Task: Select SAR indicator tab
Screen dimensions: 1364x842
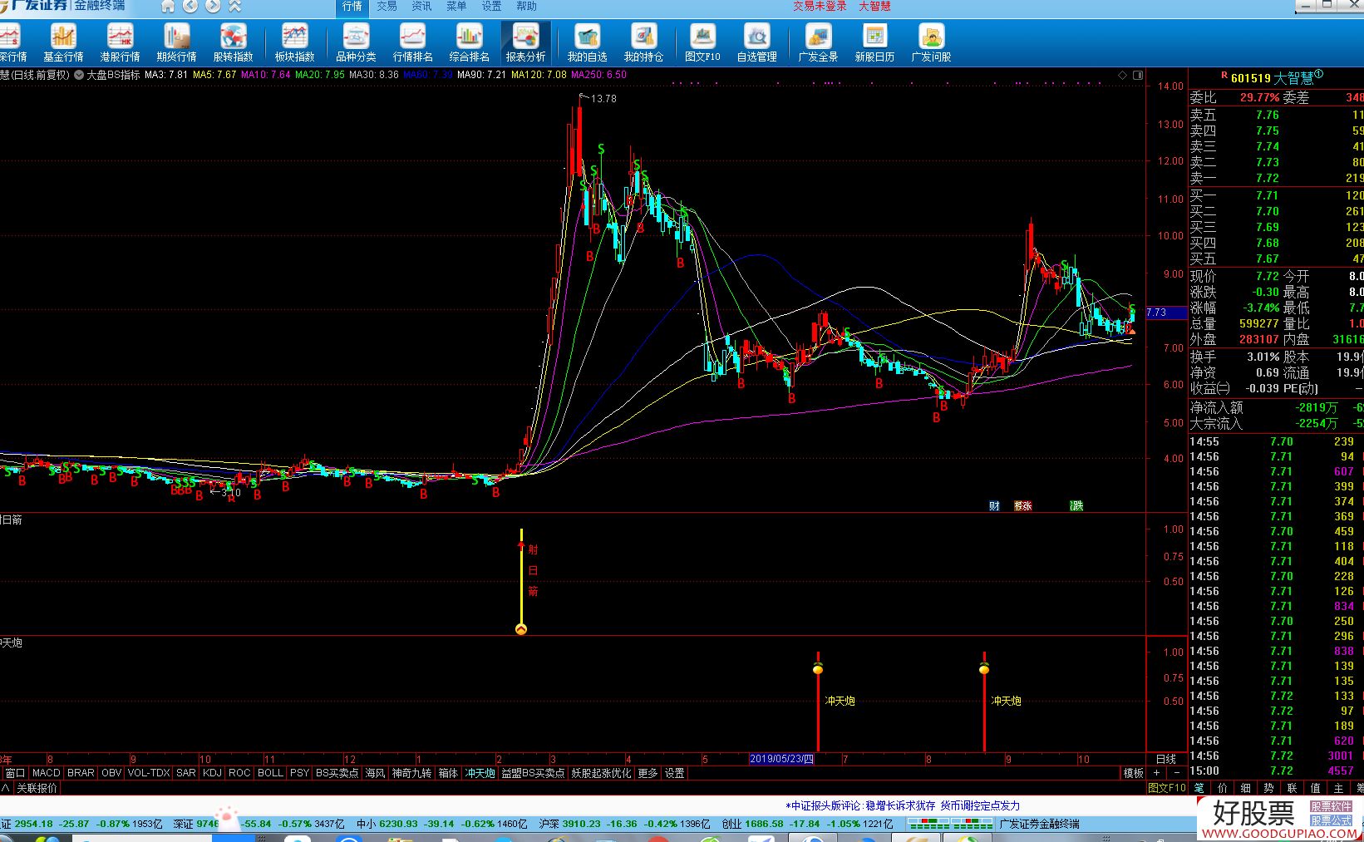Action: [186, 773]
